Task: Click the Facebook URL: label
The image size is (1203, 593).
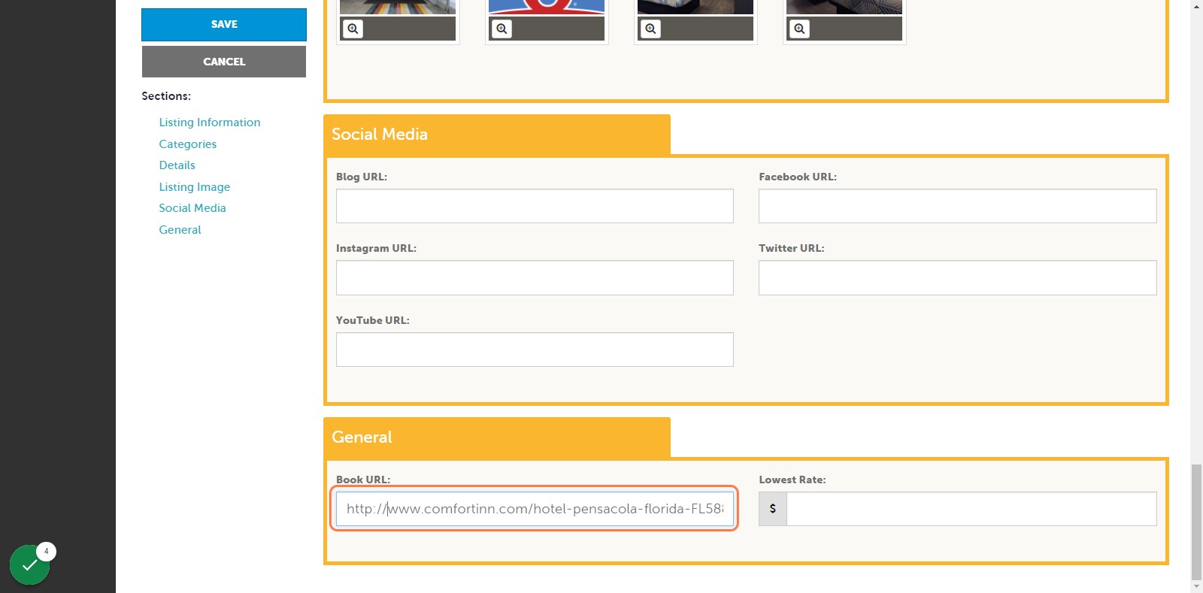Action: [798, 177]
